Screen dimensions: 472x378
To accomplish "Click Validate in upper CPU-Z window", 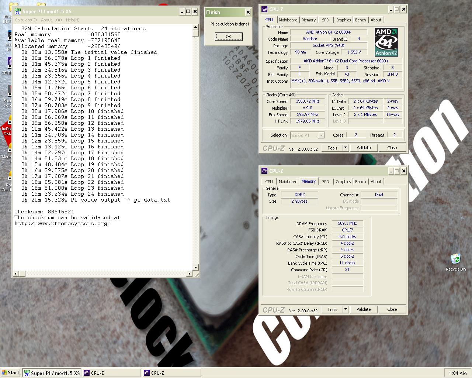I will click(364, 148).
